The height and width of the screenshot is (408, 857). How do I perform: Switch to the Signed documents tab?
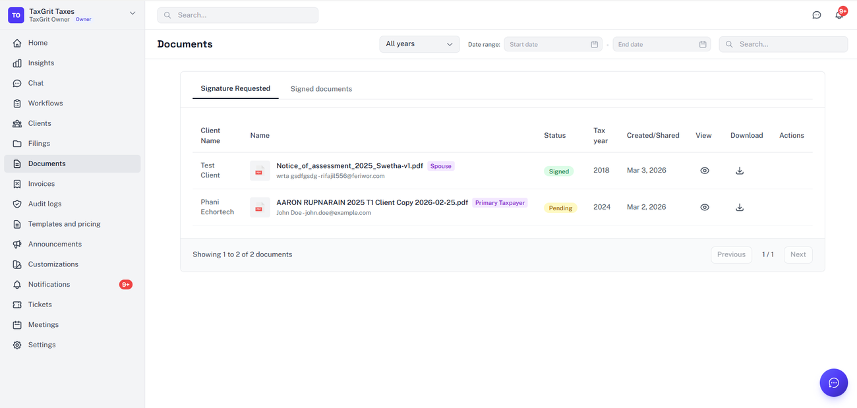pos(321,89)
